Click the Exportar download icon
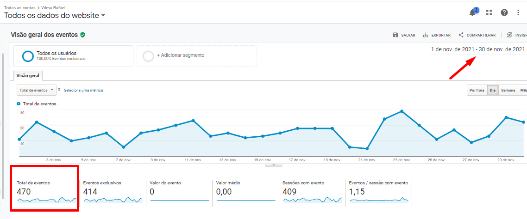This screenshot has height=219, width=527. tap(426, 35)
